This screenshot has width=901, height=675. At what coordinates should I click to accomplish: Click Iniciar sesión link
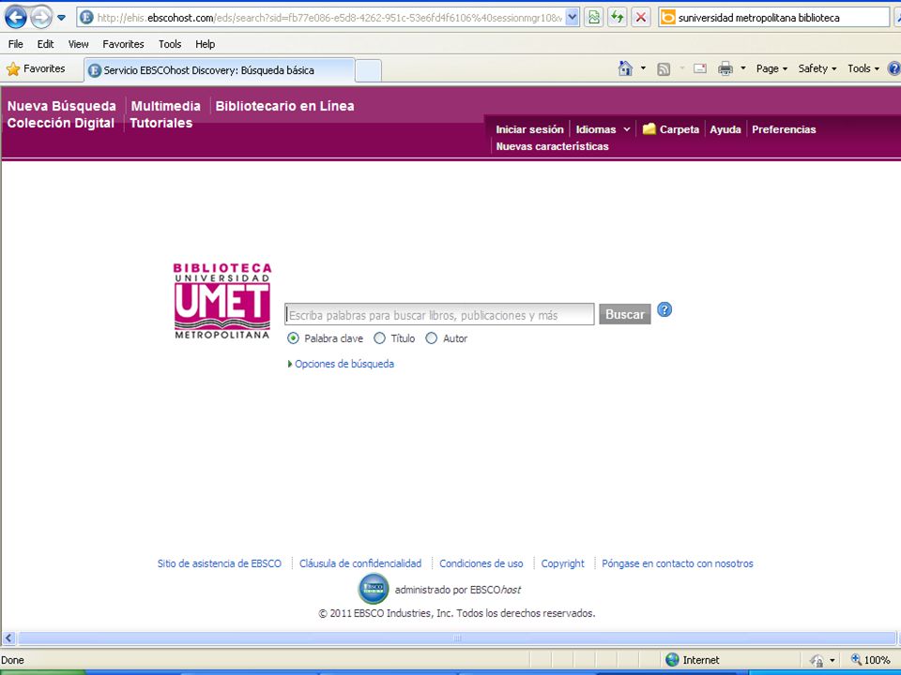coord(529,129)
